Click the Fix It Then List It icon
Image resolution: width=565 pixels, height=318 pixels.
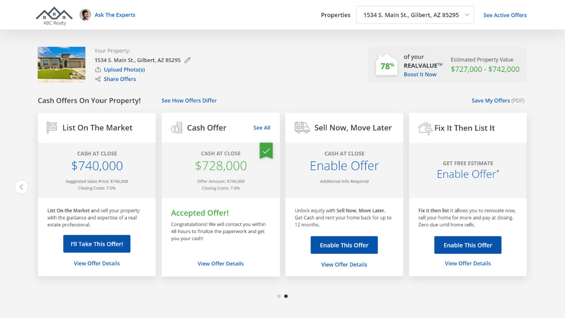tap(425, 128)
